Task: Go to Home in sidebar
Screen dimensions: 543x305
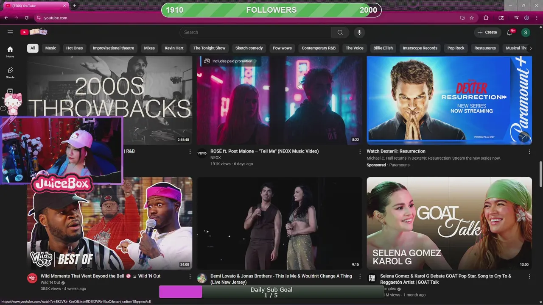Action: (10, 52)
